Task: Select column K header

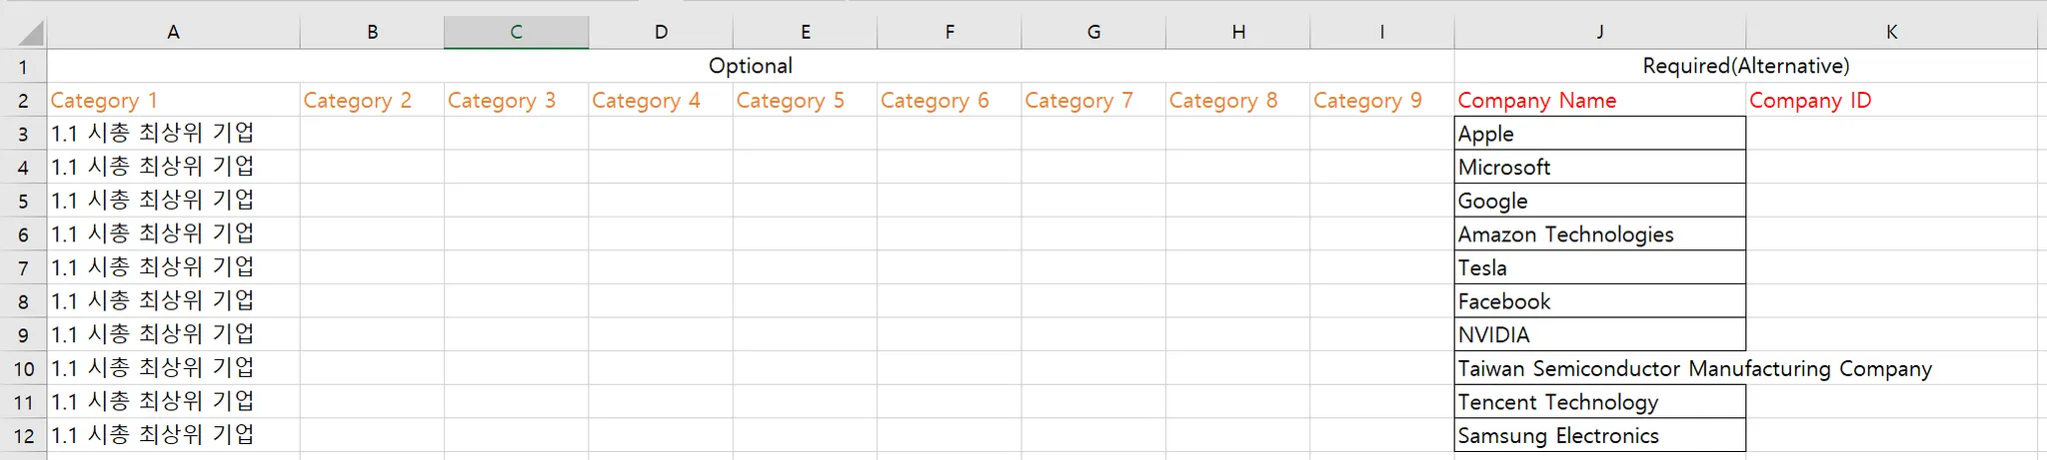Action: tap(1891, 32)
